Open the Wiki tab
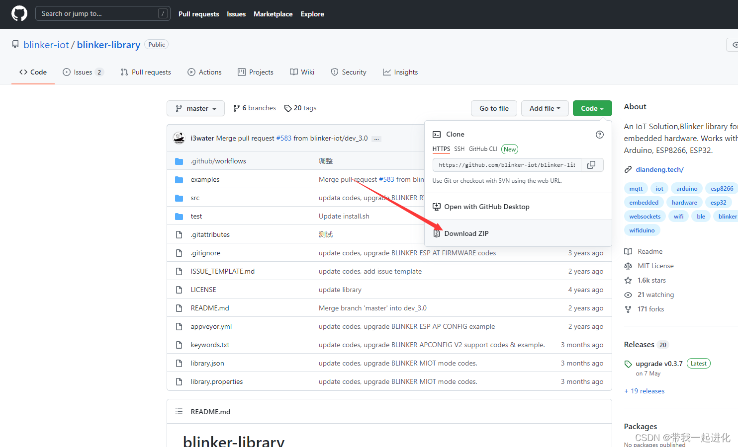 click(x=302, y=72)
